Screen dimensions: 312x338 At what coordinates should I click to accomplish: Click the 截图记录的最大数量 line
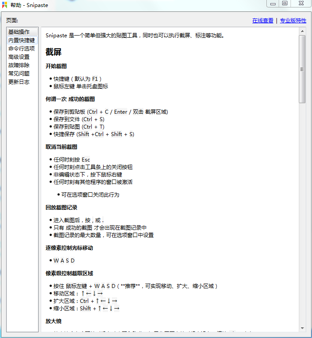[x=104, y=235]
